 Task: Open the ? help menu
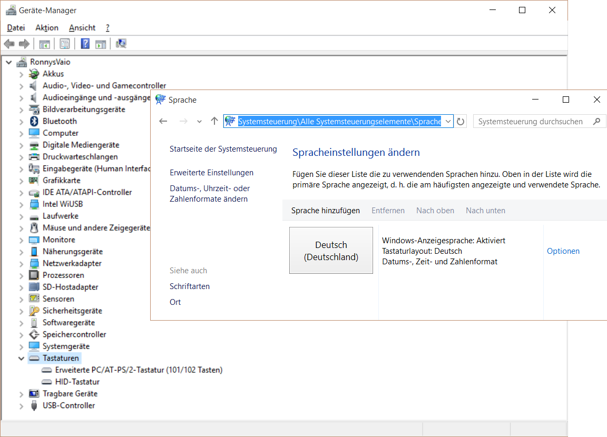click(107, 28)
